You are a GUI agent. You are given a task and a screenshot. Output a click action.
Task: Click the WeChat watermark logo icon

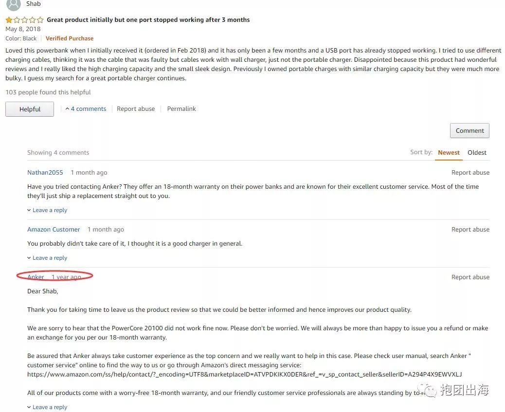pos(429,390)
